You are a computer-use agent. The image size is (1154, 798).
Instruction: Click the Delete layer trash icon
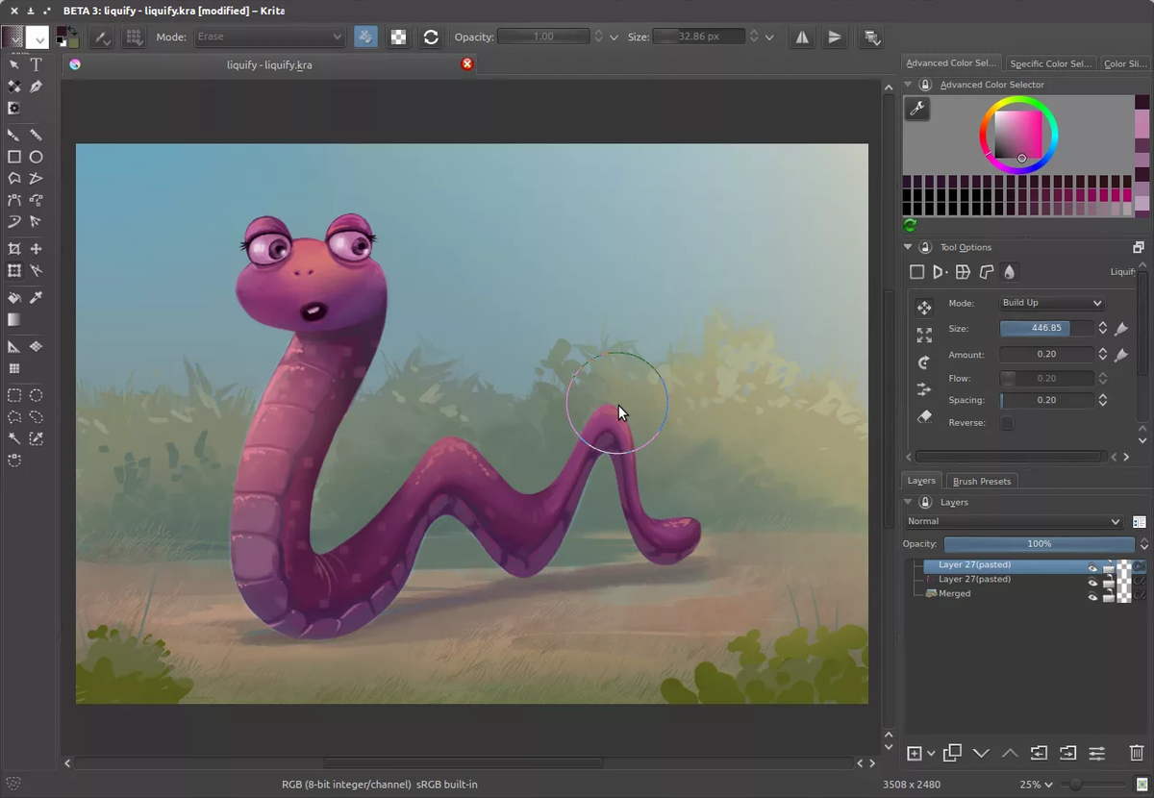(x=1136, y=754)
